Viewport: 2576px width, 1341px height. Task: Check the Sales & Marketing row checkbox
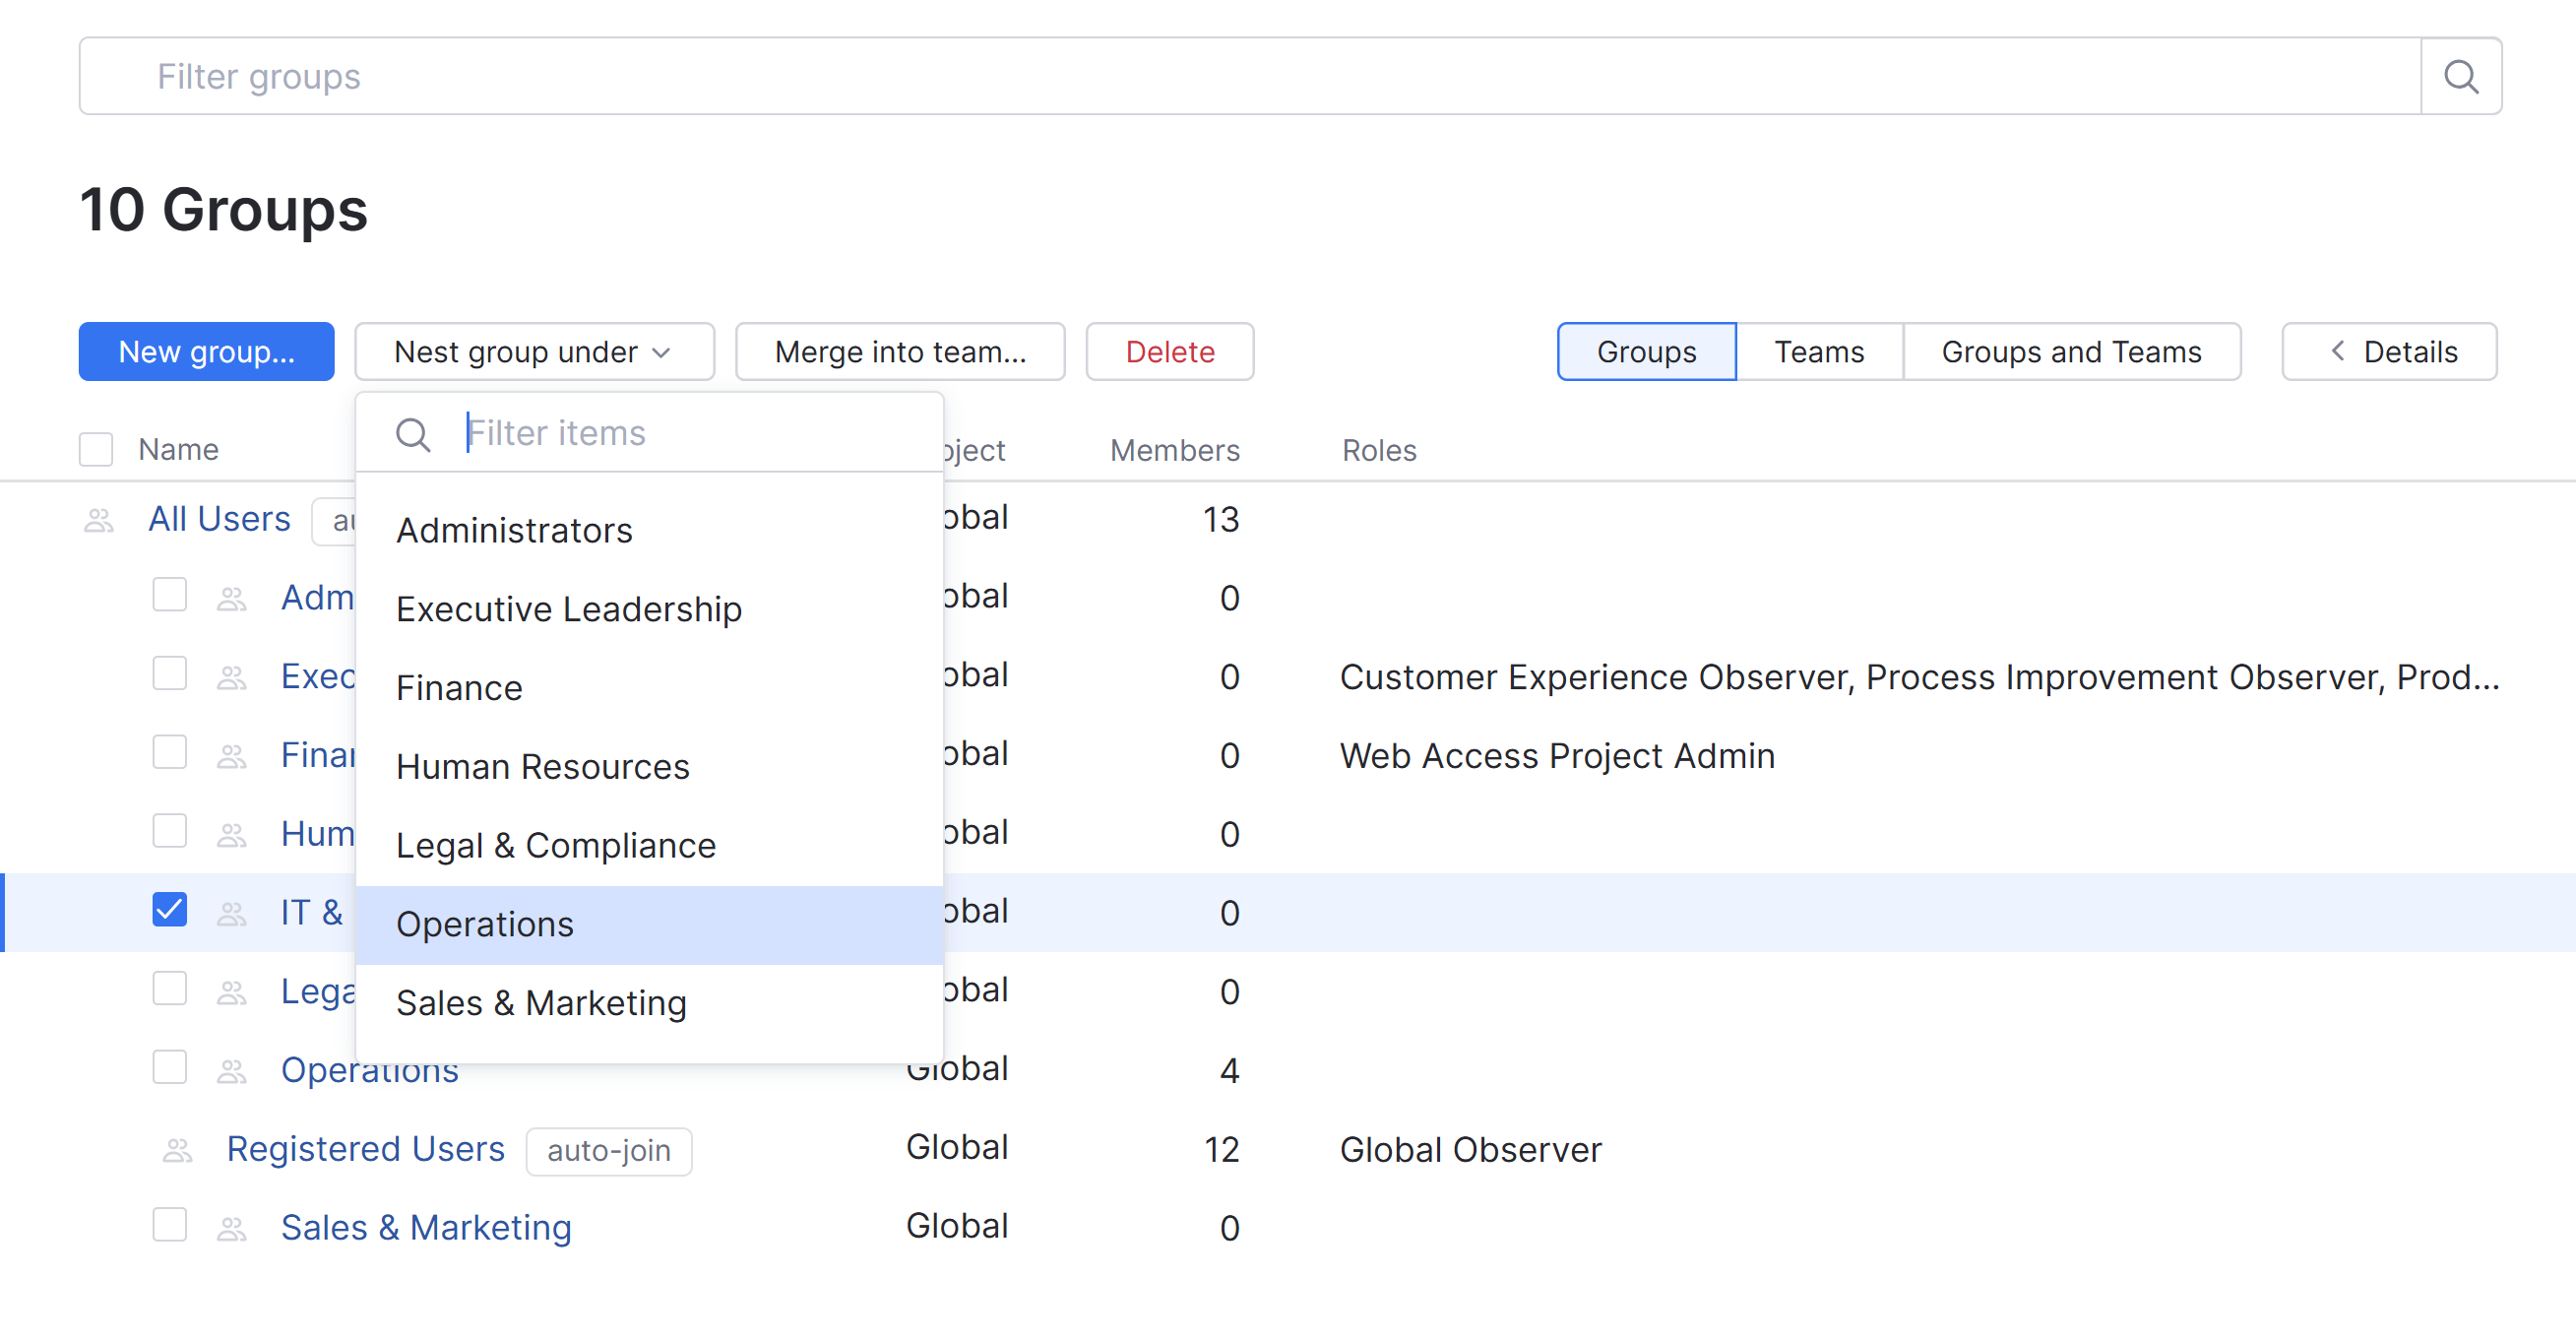tap(170, 1225)
